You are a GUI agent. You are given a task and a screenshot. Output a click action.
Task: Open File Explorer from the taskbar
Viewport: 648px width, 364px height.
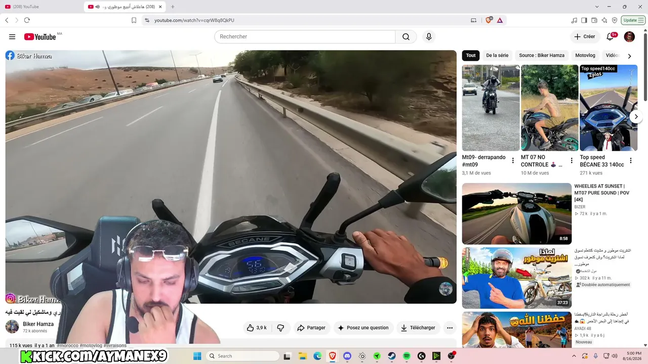302,356
